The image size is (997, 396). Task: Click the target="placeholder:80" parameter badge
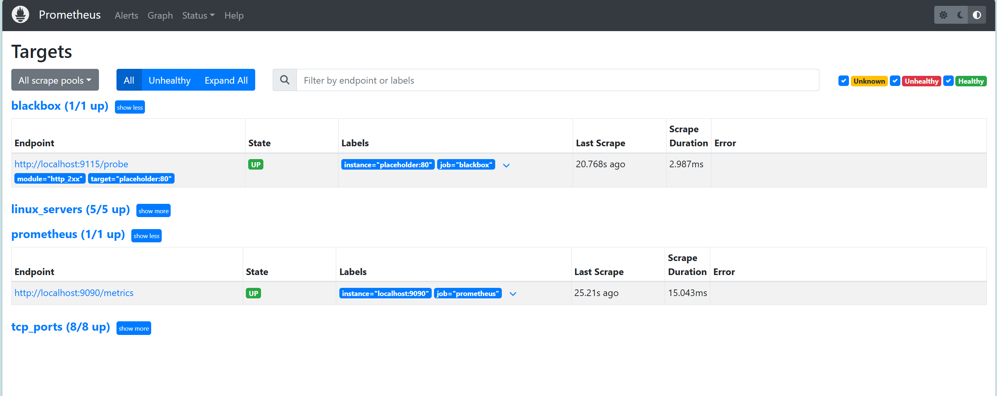[131, 179]
